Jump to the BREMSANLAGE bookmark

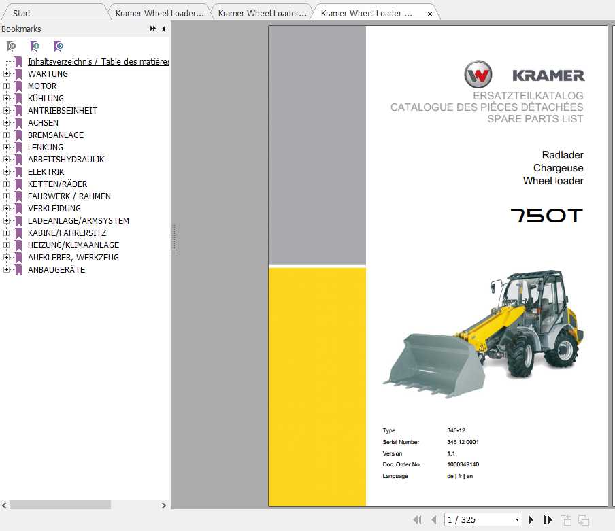[56, 135]
